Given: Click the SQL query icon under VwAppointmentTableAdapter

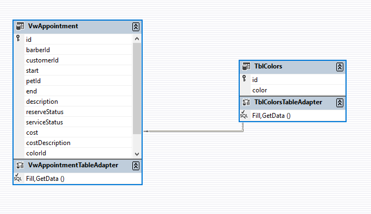Looking at the screenshot, I should click(x=18, y=178).
